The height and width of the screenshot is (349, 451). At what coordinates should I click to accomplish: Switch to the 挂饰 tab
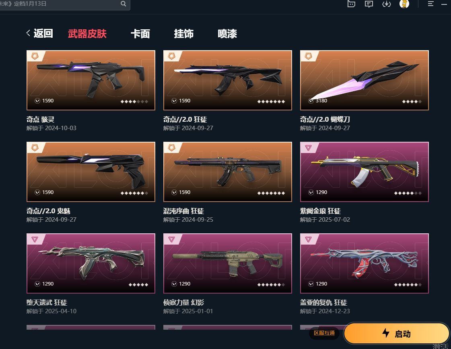click(x=183, y=34)
